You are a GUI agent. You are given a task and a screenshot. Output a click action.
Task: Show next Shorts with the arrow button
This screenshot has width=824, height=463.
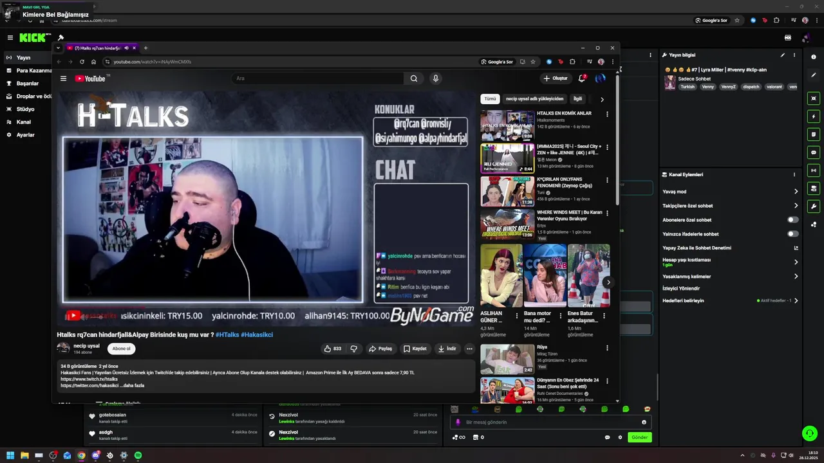click(608, 282)
